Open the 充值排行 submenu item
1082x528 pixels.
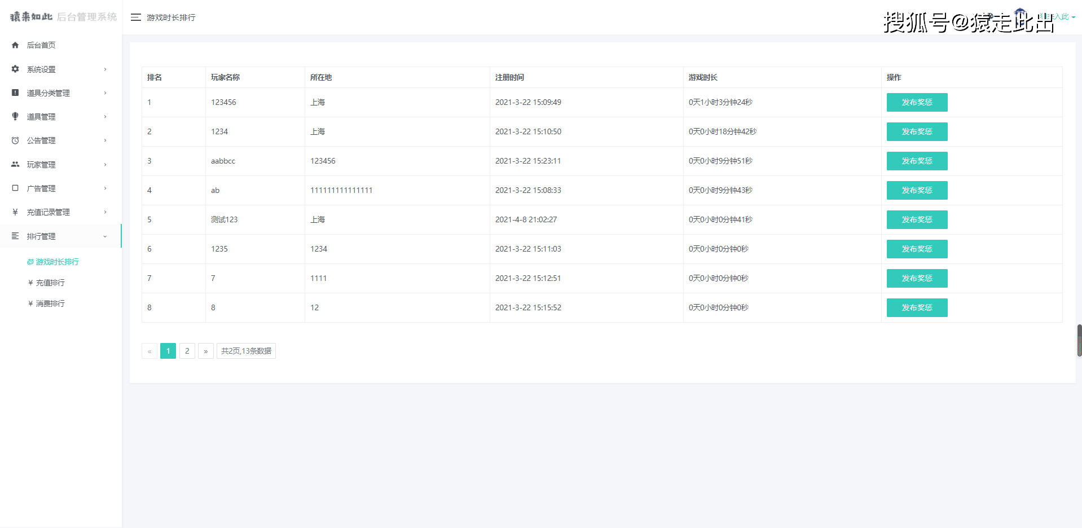(46, 283)
